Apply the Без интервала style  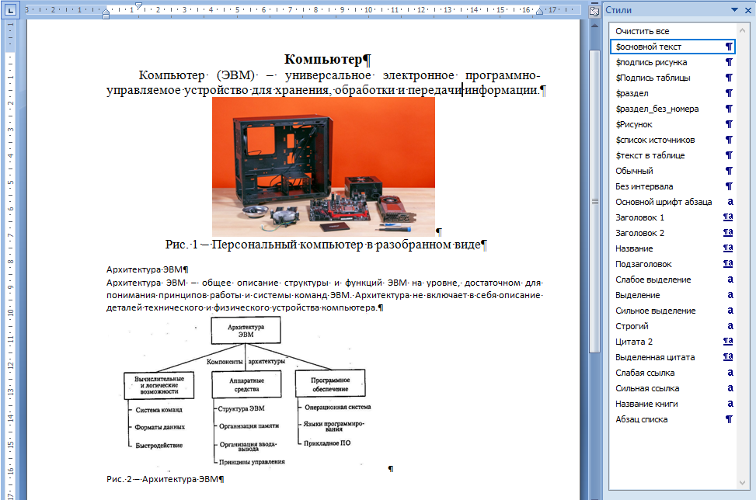[x=672, y=186]
